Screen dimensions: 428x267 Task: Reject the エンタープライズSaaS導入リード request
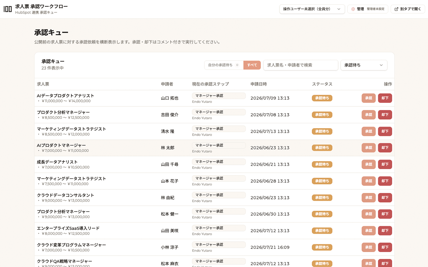pos(385,231)
